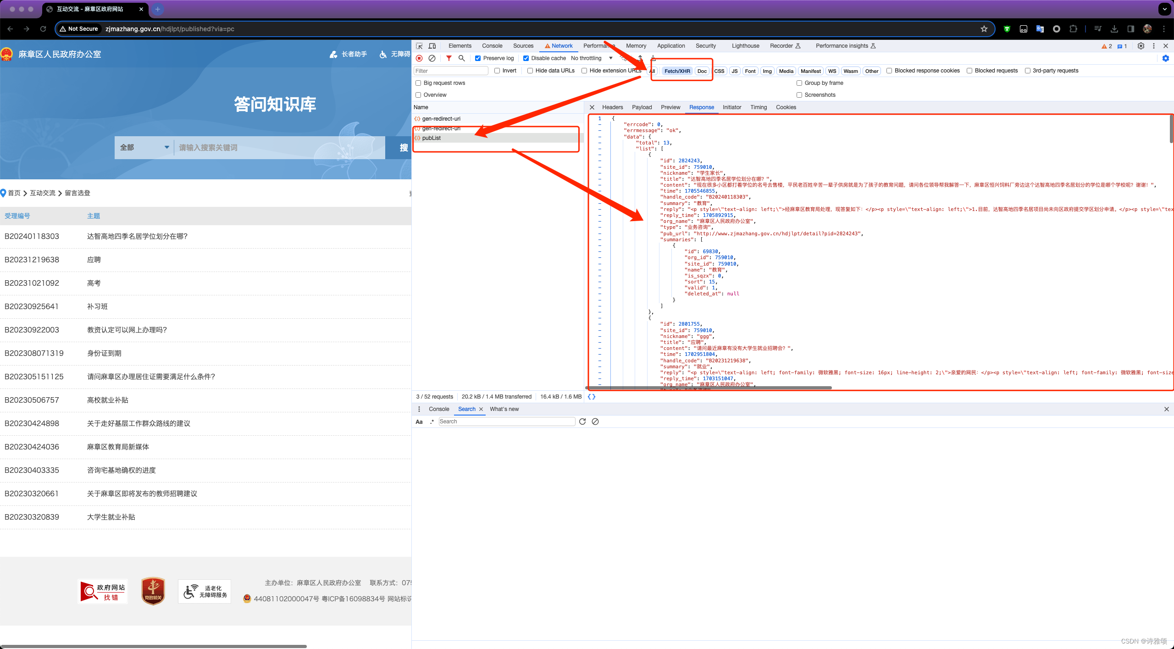The image size is (1174, 649).
Task: Click the network Filter input field
Action: (x=451, y=71)
